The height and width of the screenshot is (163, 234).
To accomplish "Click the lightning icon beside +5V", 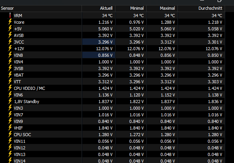I will pyautogui.click(x=10, y=28).
